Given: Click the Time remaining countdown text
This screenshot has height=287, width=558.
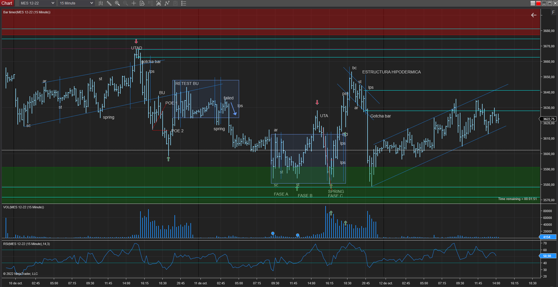Looking at the screenshot, I should coord(518,199).
